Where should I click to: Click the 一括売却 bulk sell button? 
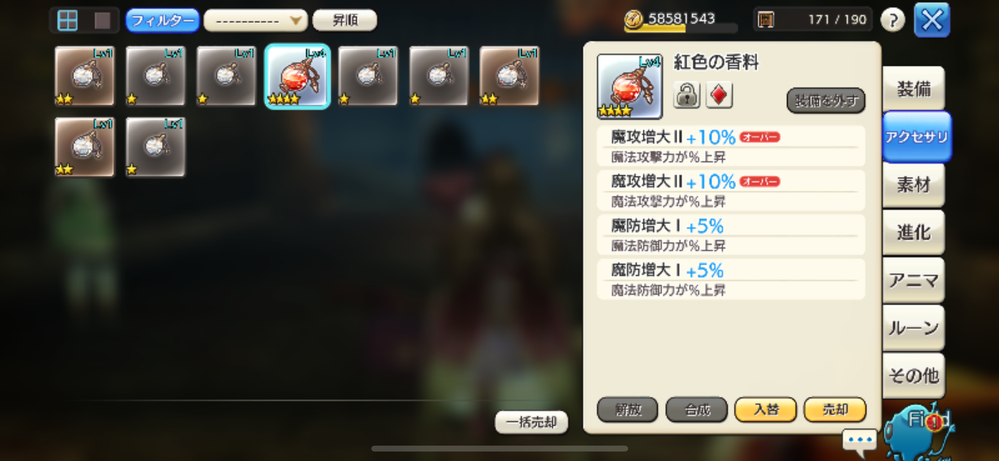531,422
